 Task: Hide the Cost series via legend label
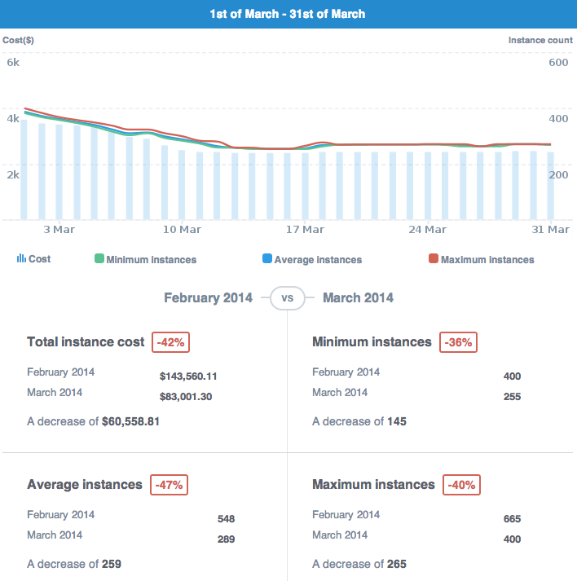pos(39,259)
